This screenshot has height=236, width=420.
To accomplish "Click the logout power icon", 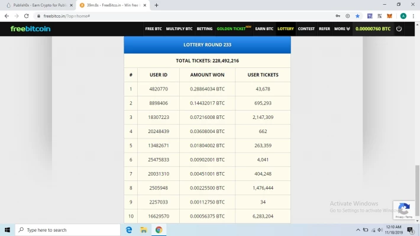I will 399,28.
